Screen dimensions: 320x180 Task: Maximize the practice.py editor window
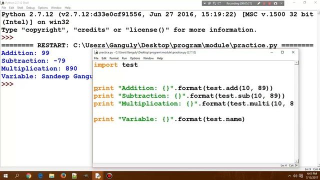[x=282, y=52]
